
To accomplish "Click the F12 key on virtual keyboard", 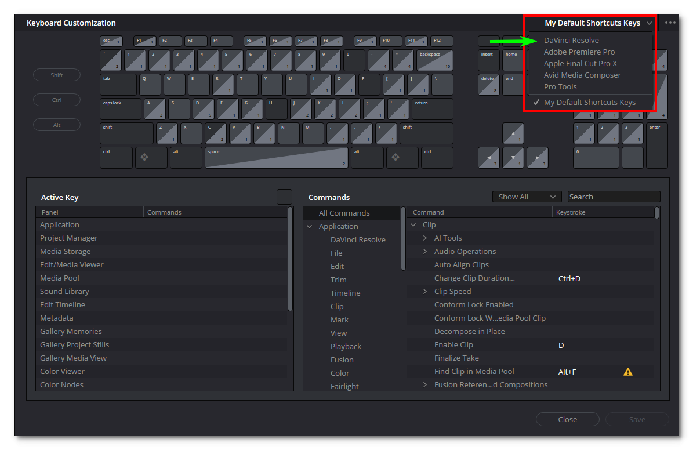I will 442,41.
